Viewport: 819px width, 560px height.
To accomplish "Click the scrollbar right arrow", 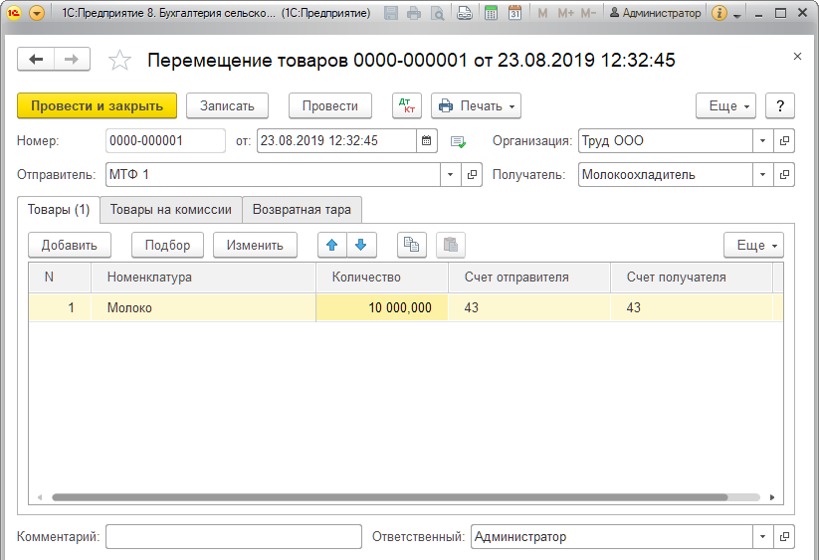I will [772, 497].
